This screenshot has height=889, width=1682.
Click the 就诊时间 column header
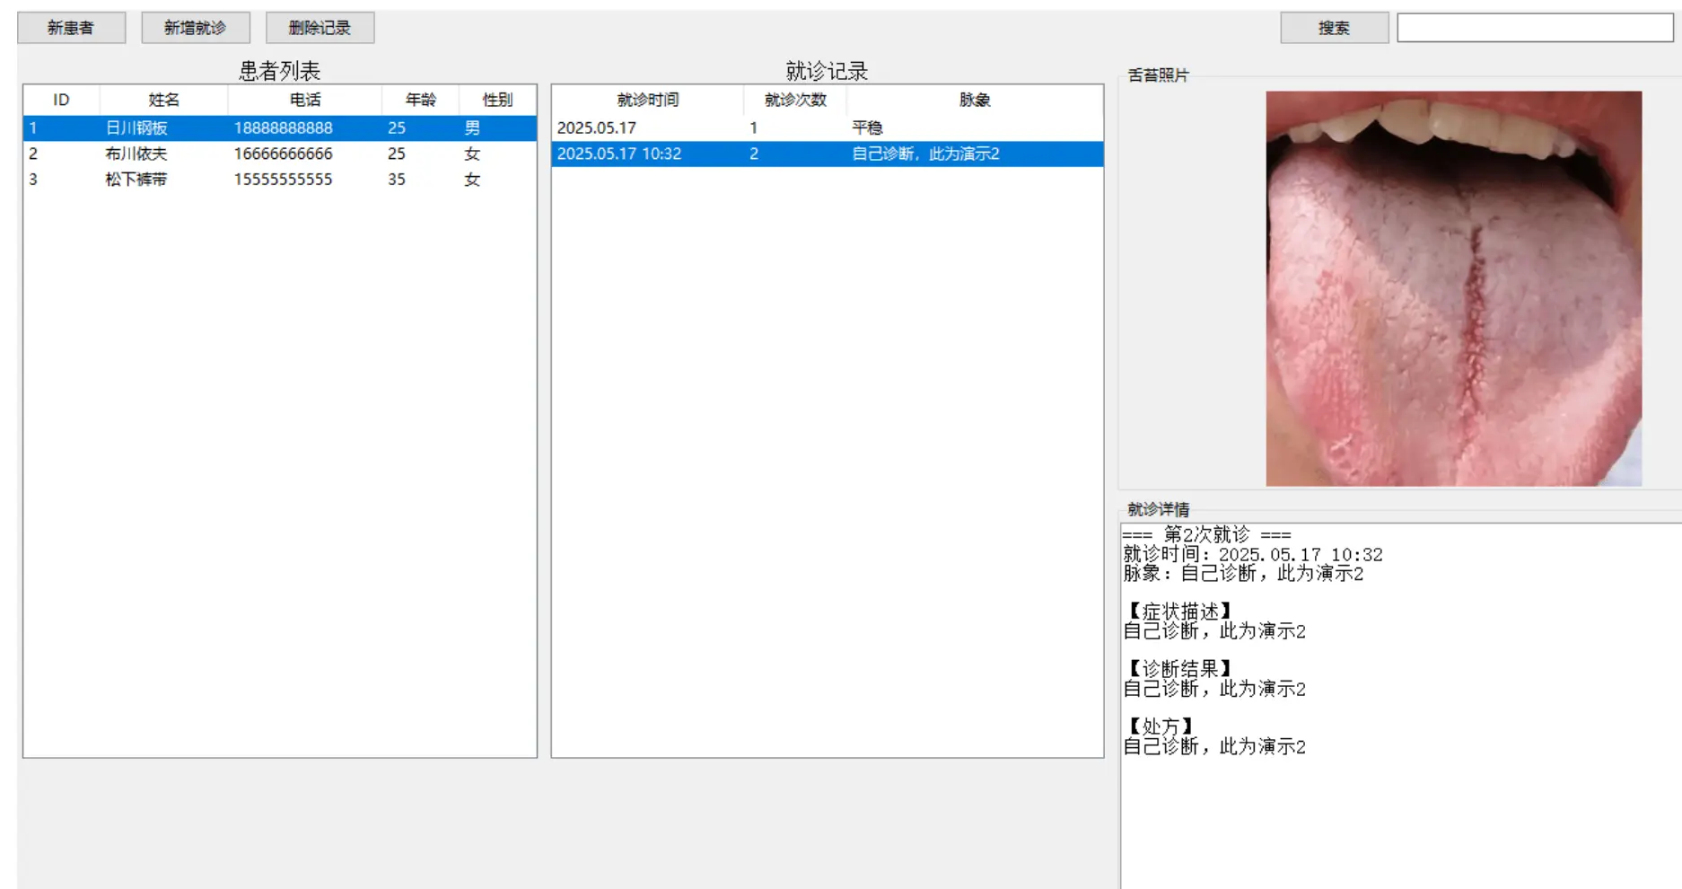point(647,100)
